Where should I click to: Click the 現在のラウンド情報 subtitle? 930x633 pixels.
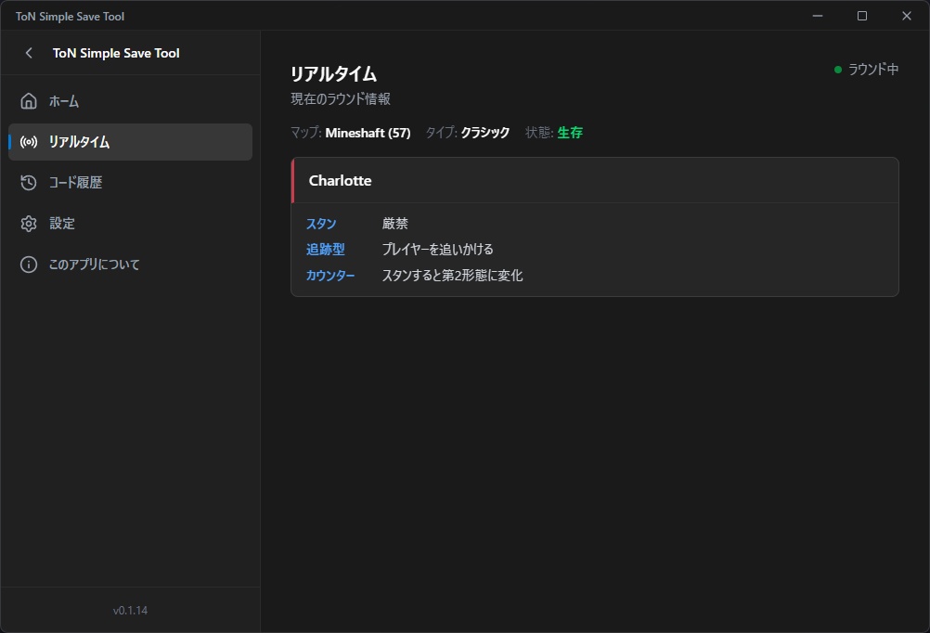pos(341,99)
